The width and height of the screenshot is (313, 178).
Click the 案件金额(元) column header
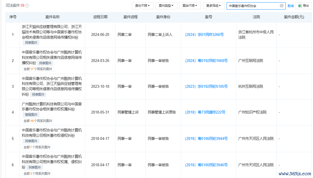(294, 17)
